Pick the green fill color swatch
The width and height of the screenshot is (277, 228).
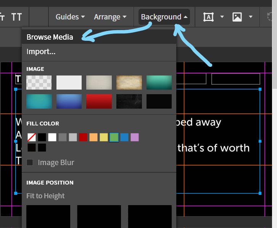click(114, 137)
